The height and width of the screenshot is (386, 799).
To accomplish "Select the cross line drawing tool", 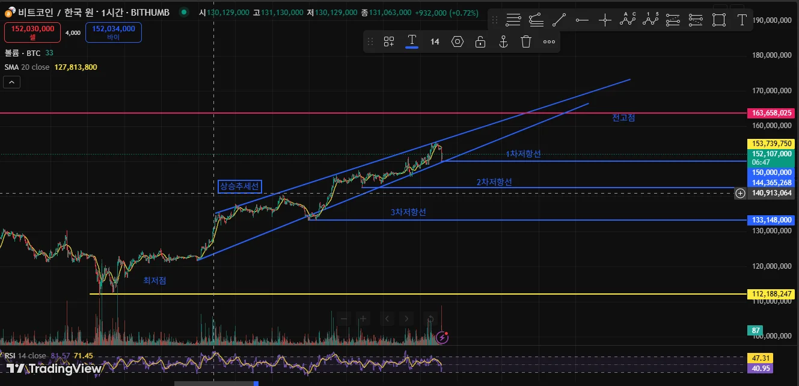I will [x=605, y=20].
